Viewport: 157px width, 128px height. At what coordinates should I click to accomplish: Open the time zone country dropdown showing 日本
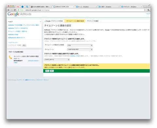pyautogui.click(x=80, y=45)
